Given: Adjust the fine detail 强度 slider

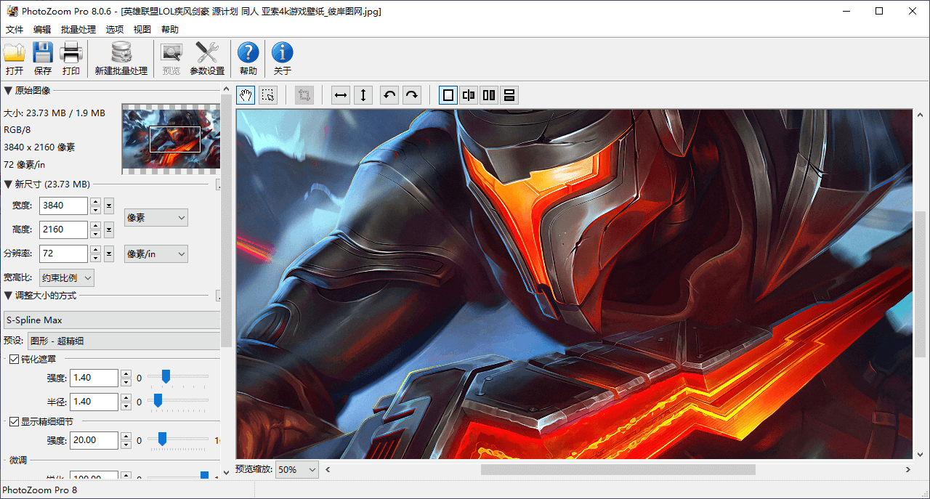Looking at the screenshot, I should (162, 439).
